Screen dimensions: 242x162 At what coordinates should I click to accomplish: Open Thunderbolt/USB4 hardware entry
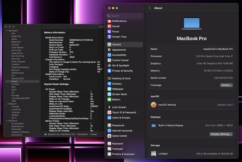tap(20, 98)
